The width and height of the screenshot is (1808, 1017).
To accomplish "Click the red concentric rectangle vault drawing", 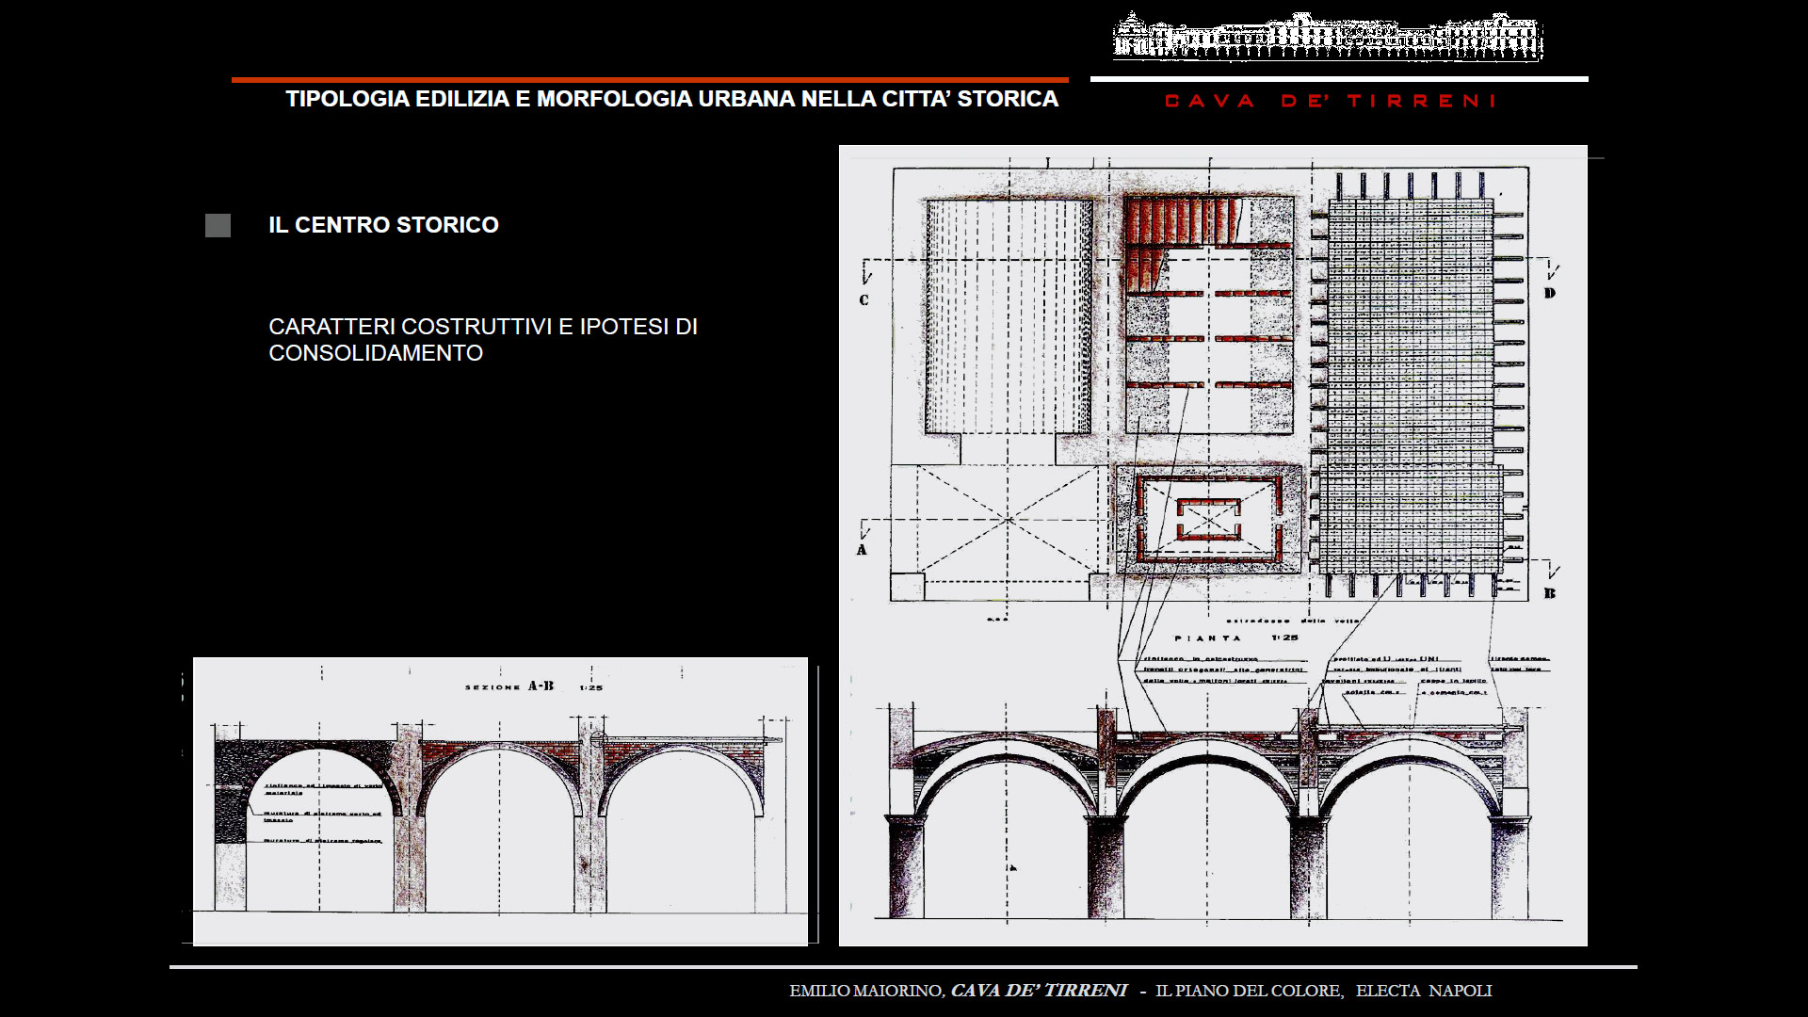I will tap(1209, 519).
